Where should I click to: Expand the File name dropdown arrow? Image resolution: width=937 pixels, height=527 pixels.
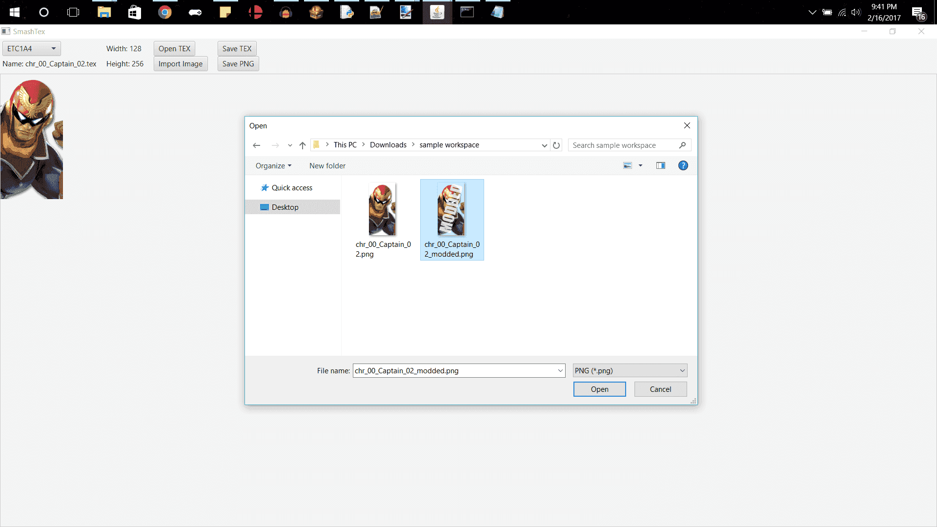(560, 371)
